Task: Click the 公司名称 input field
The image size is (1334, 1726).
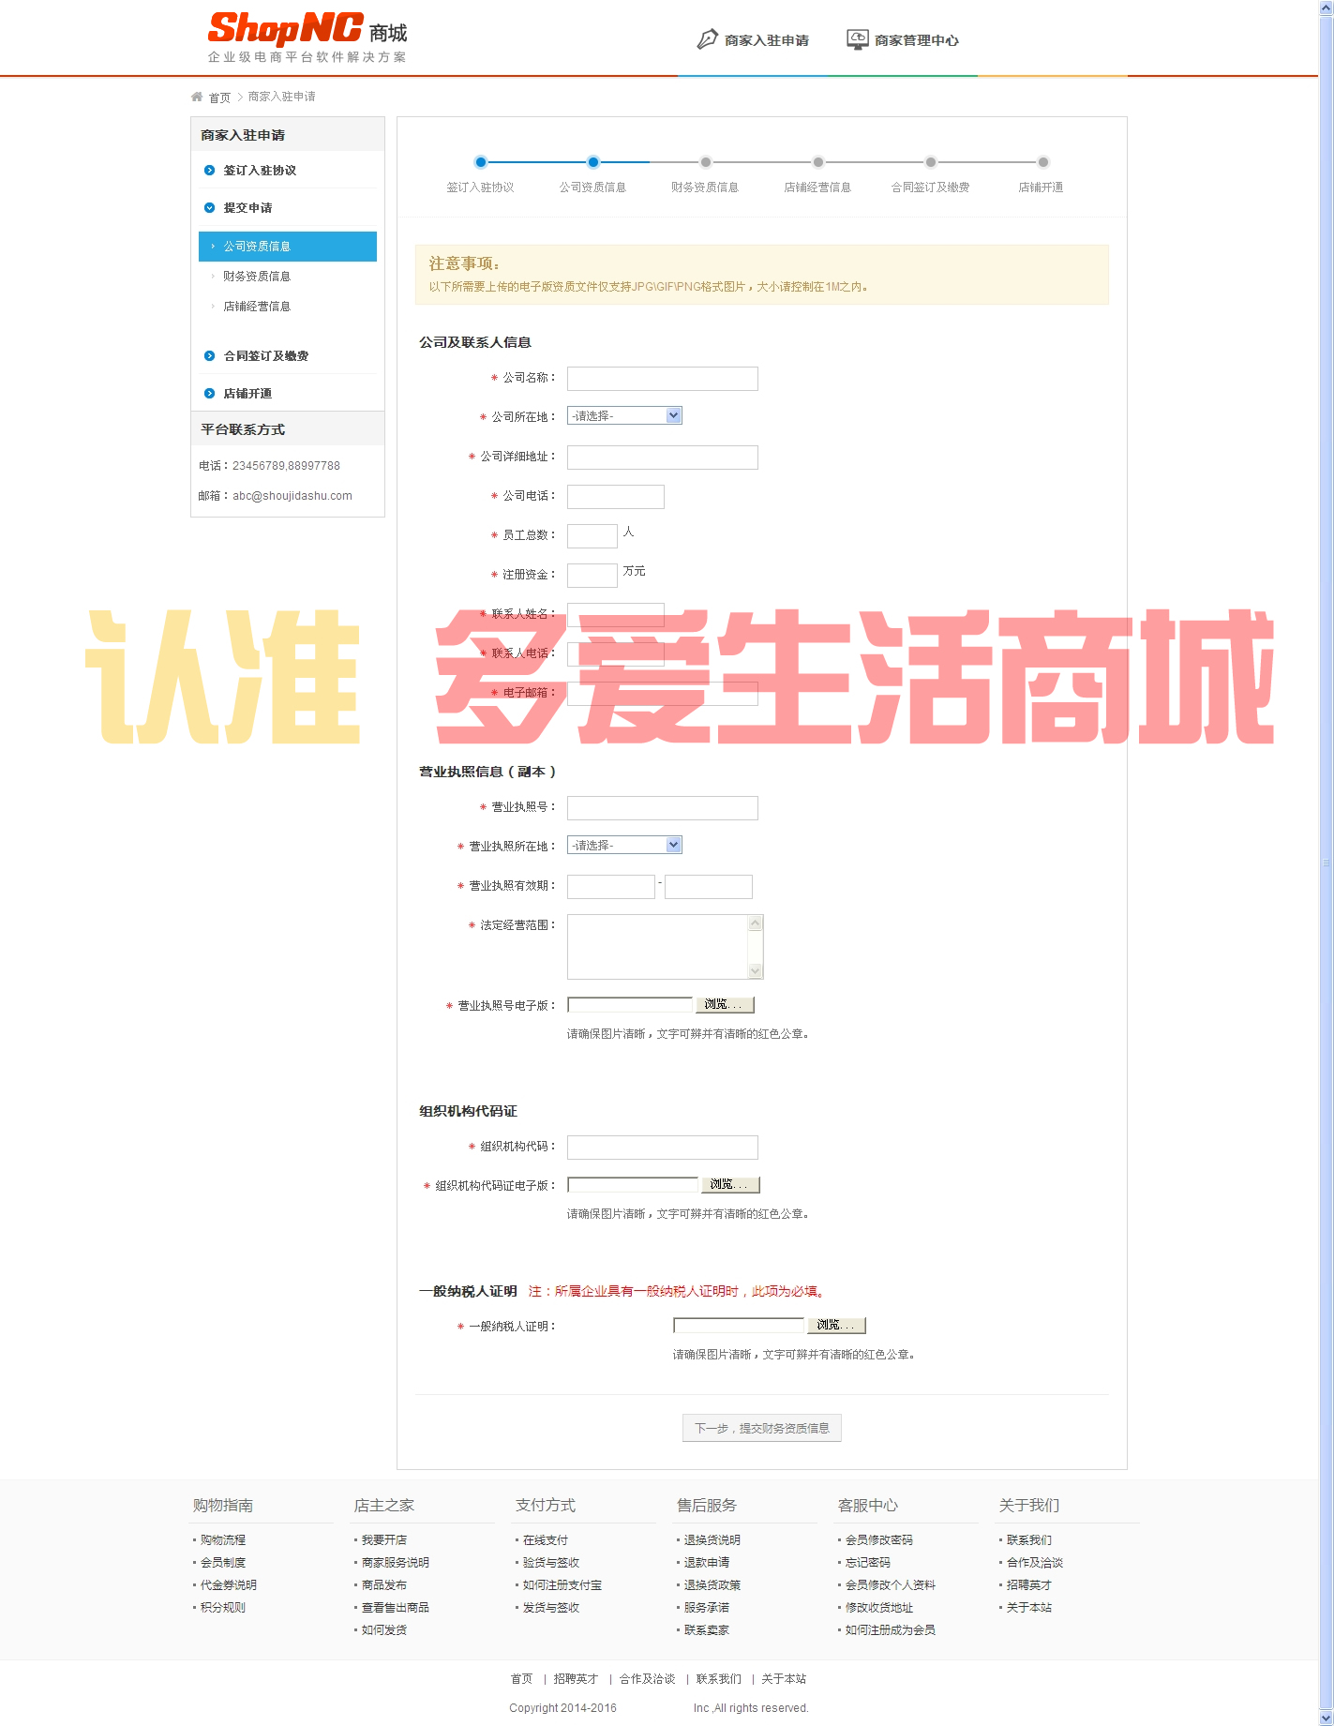Action: pos(663,379)
